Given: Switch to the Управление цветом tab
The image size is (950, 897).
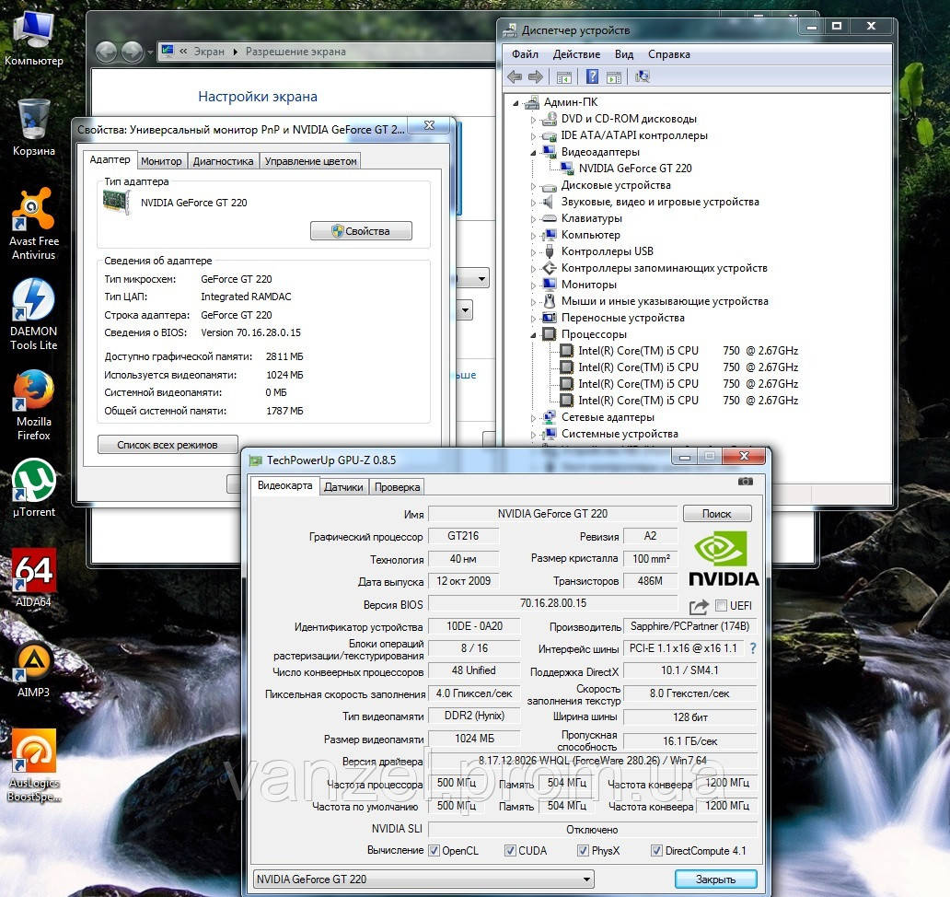Looking at the screenshot, I should pyautogui.click(x=310, y=161).
